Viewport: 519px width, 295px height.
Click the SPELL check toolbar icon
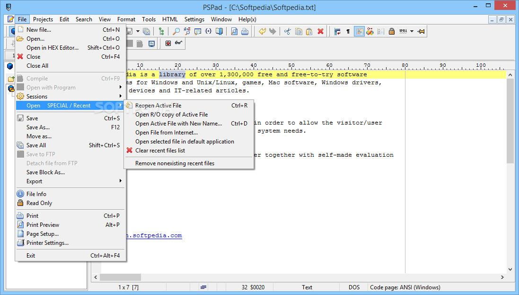click(x=403, y=31)
